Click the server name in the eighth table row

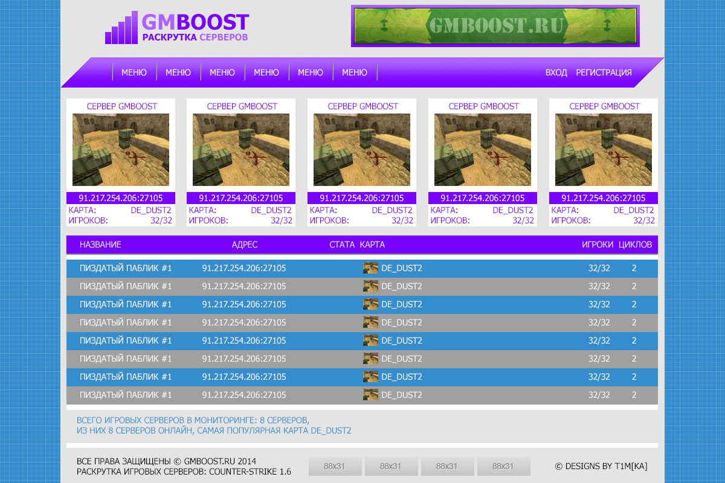(126, 395)
